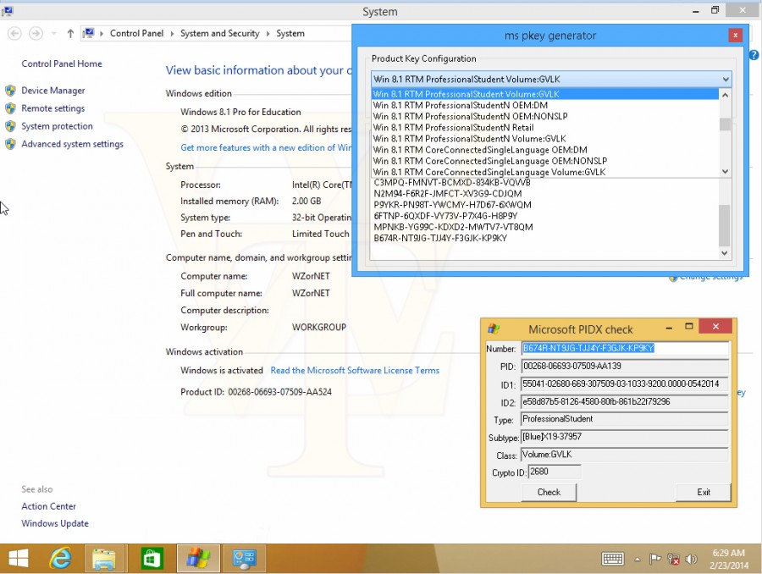
Task: Click key C3MPQ-FMNVT-BCMXD-834KB-VQWB
Action: (452, 183)
